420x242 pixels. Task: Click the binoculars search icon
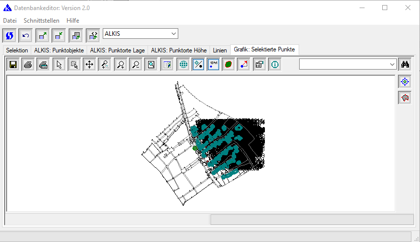click(x=405, y=65)
